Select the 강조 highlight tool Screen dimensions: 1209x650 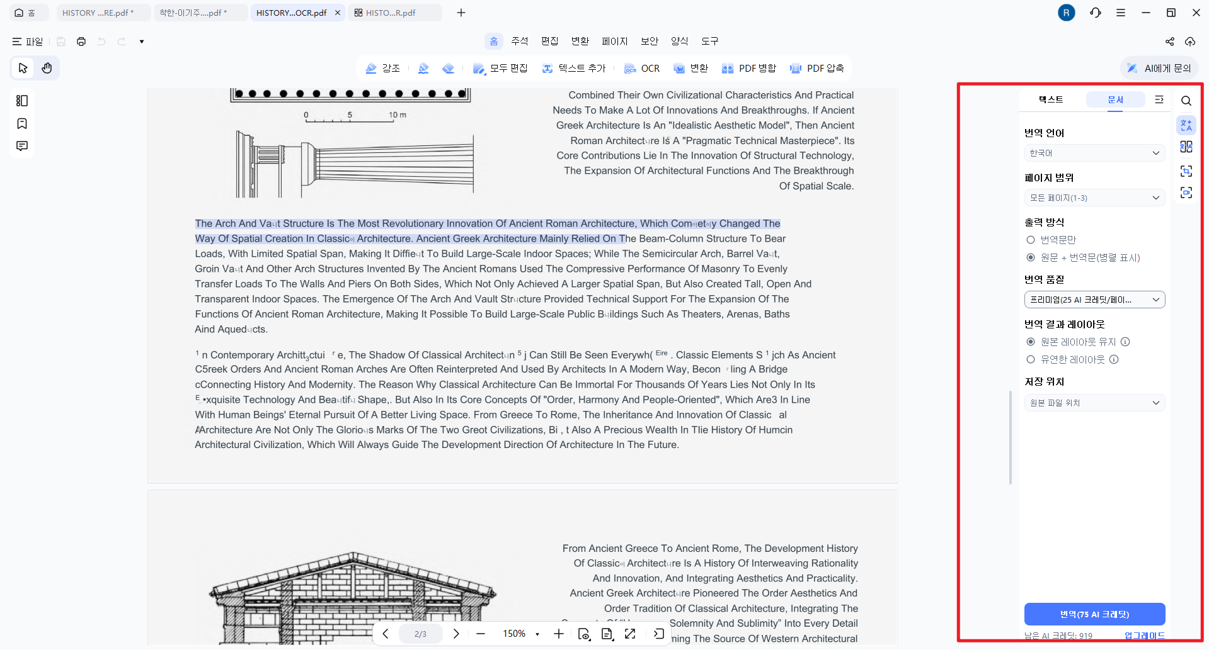click(382, 68)
